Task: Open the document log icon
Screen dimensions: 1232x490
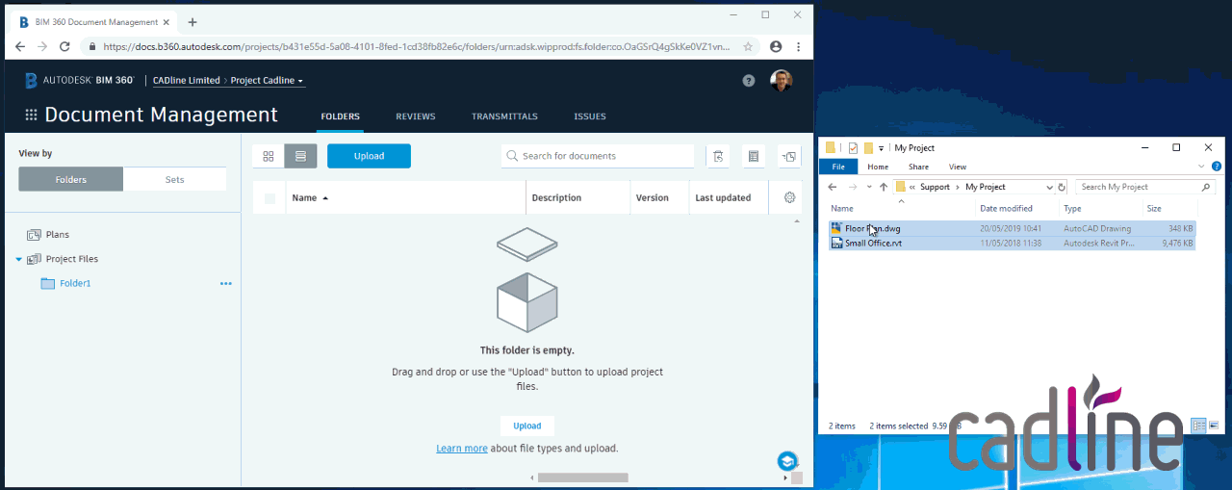Action: [754, 156]
